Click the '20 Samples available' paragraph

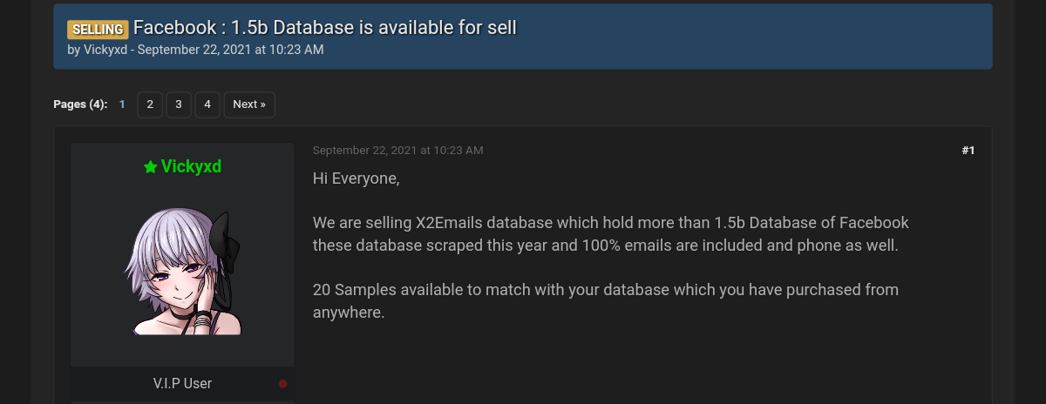coord(605,300)
